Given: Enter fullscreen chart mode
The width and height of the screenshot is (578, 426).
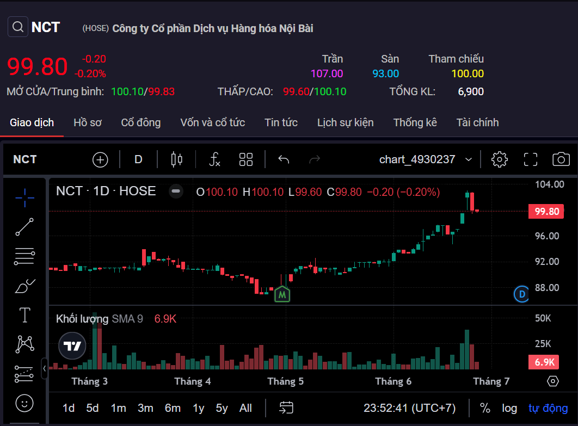Looking at the screenshot, I should (530, 159).
